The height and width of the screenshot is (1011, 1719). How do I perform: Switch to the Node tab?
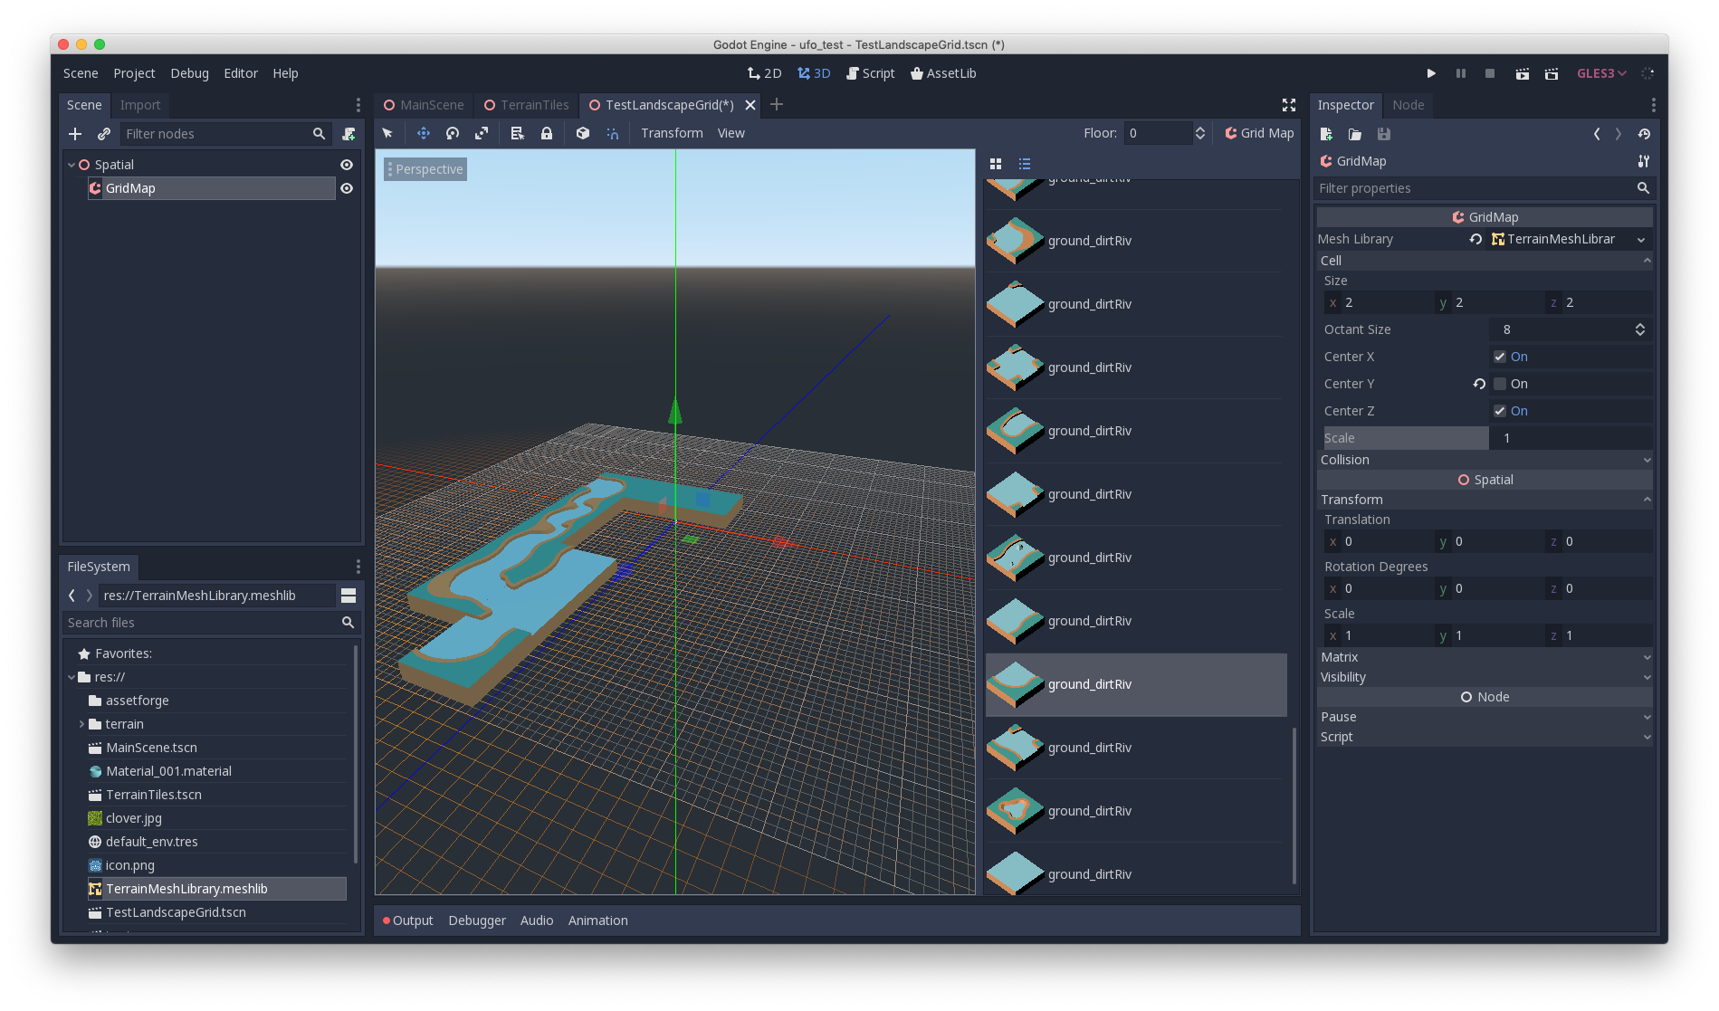1408,105
